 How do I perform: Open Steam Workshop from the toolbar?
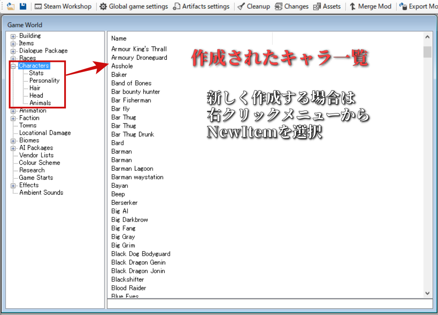[x=63, y=6]
